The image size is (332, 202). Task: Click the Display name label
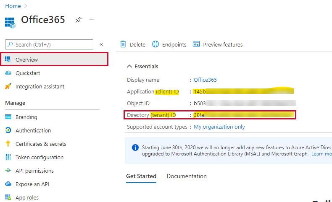tap(143, 80)
